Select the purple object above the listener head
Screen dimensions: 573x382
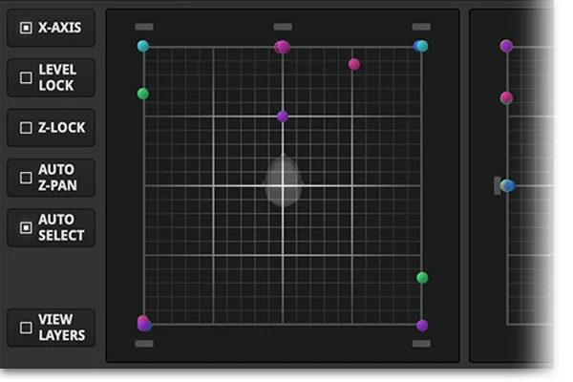click(x=283, y=117)
